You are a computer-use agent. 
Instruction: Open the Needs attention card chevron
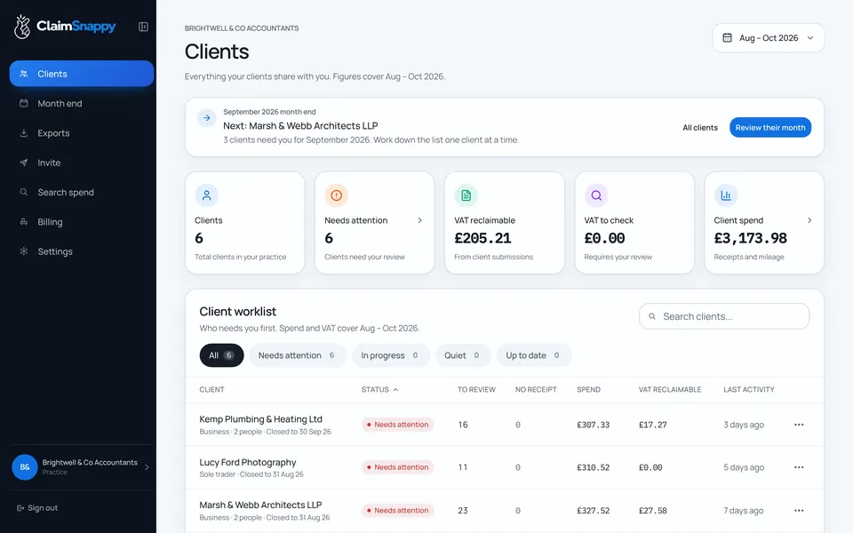(419, 220)
